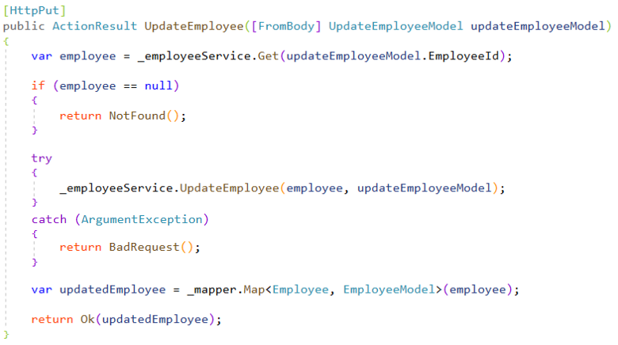This screenshot has height=345, width=618.
Task: Select the public keyword
Action: pos(25,26)
